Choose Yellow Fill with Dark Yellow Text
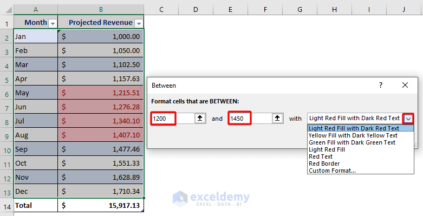 tap(361, 135)
